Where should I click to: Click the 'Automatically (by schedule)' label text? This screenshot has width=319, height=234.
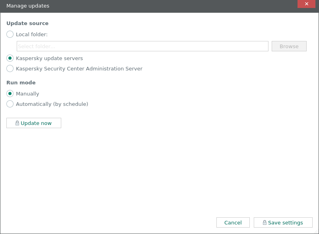coord(52,104)
